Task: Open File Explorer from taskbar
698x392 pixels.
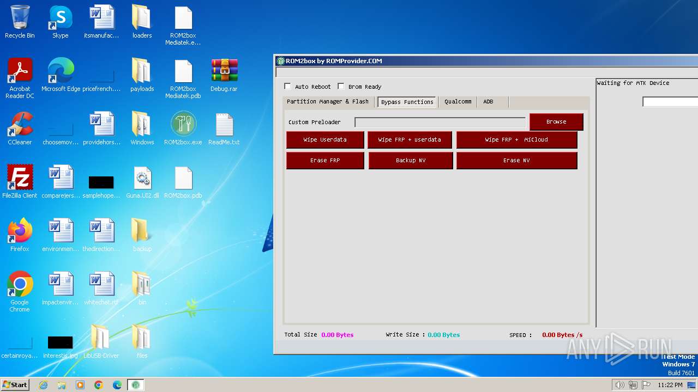Action: click(62, 385)
